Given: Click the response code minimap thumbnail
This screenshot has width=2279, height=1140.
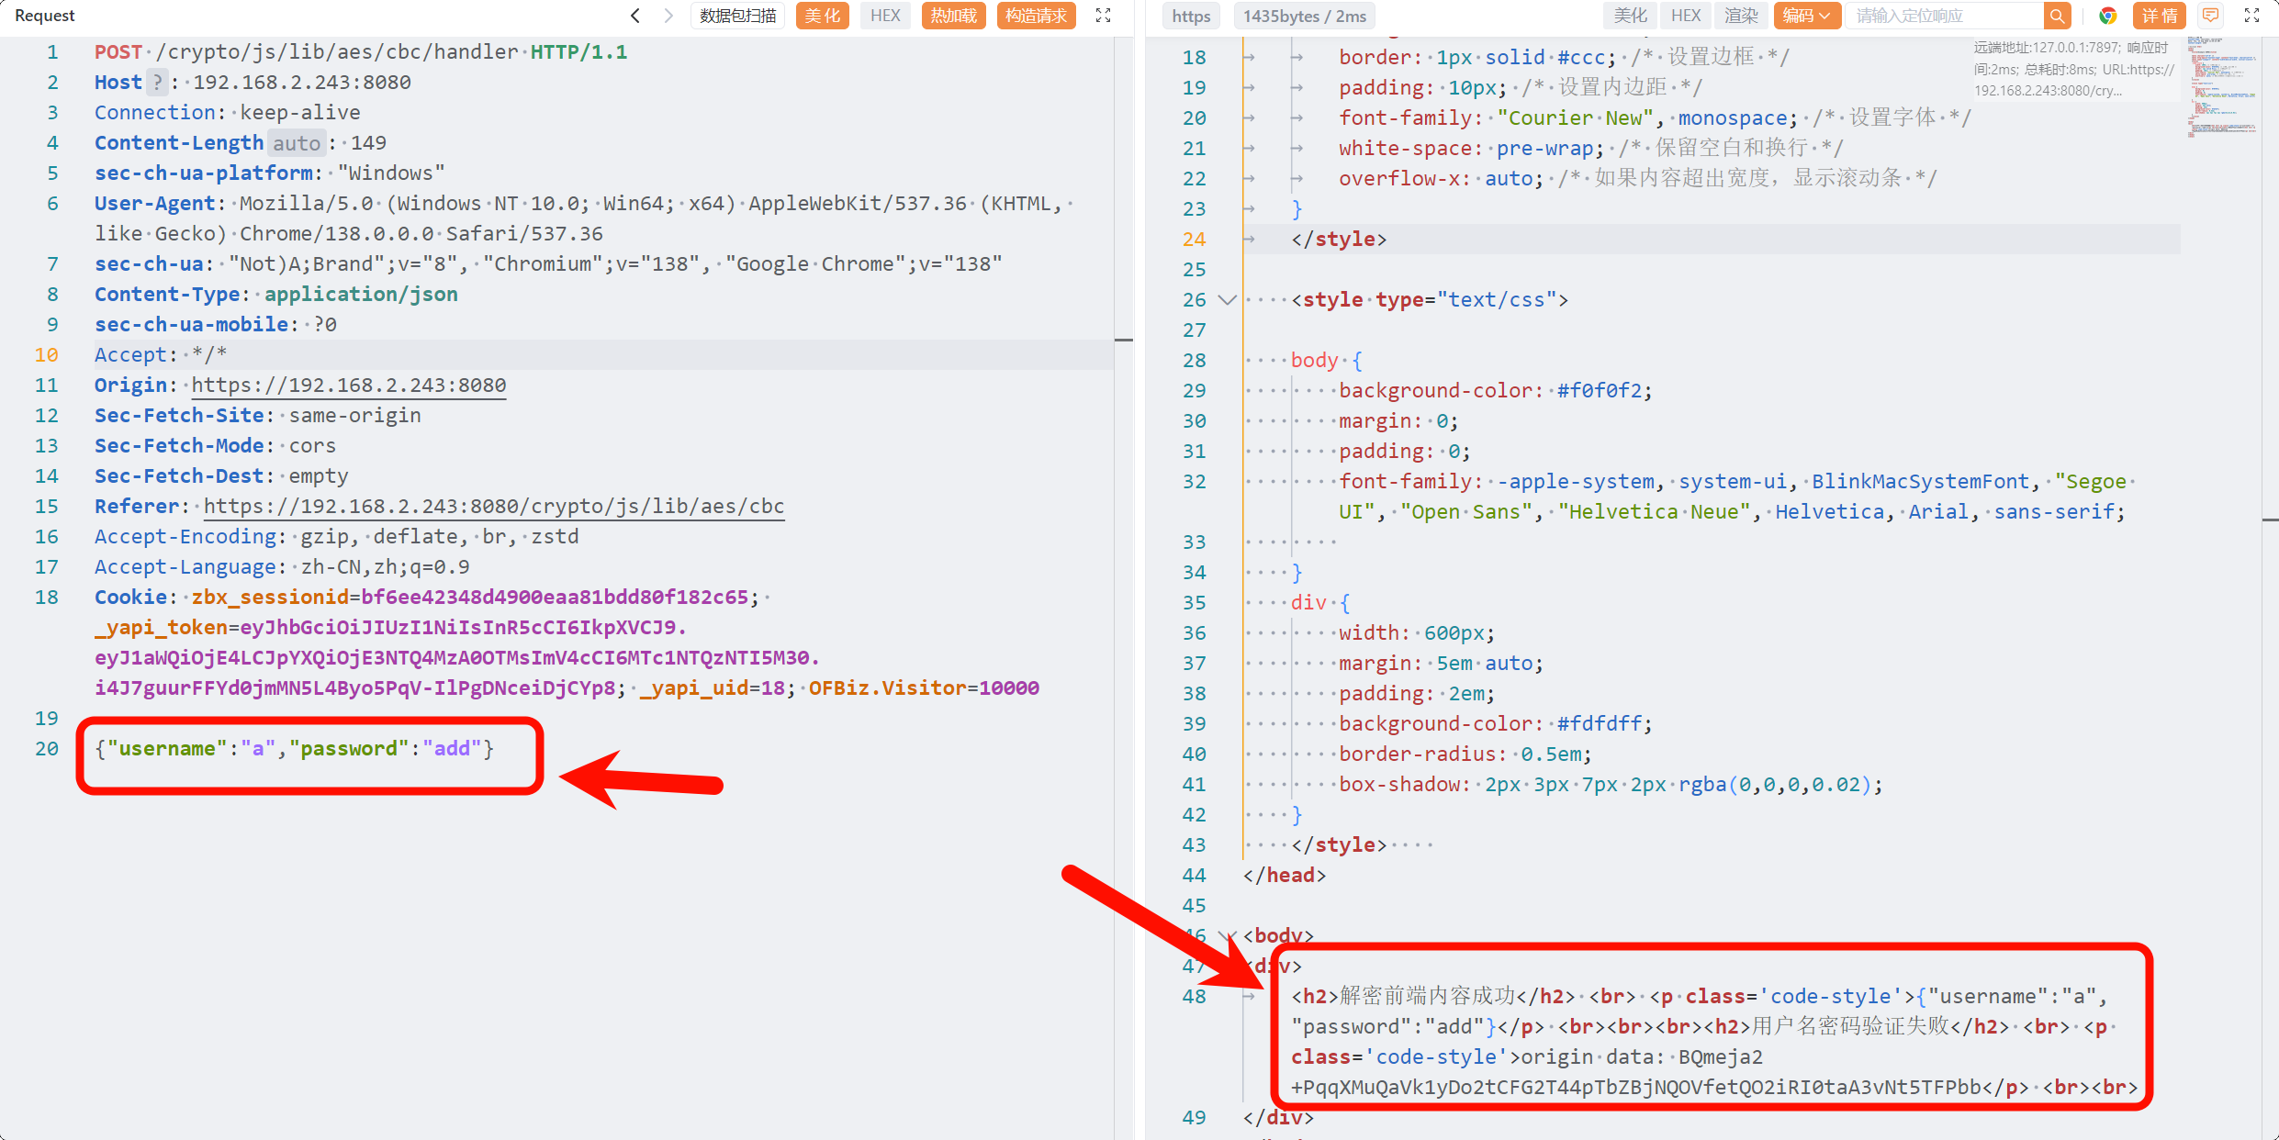Looking at the screenshot, I should (2222, 87).
